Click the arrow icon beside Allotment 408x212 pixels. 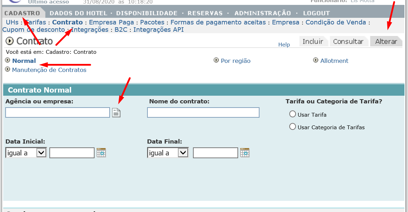pyautogui.click(x=316, y=60)
